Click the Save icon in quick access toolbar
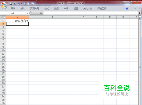Image resolution: width=142 pixels, height=105 pixels. click(x=11, y=4)
